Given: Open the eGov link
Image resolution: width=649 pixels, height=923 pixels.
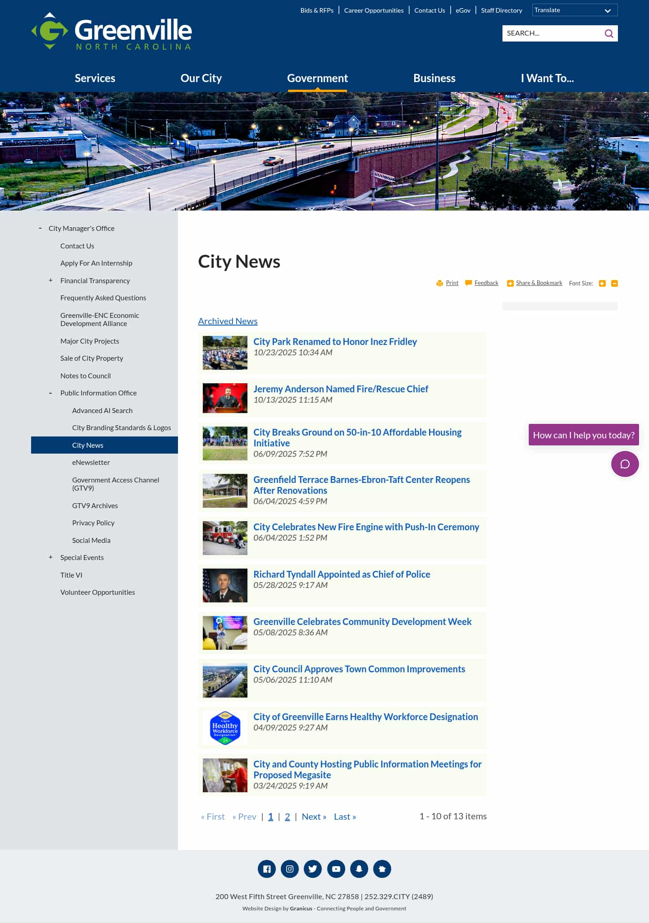Looking at the screenshot, I should pyautogui.click(x=463, y=10).
